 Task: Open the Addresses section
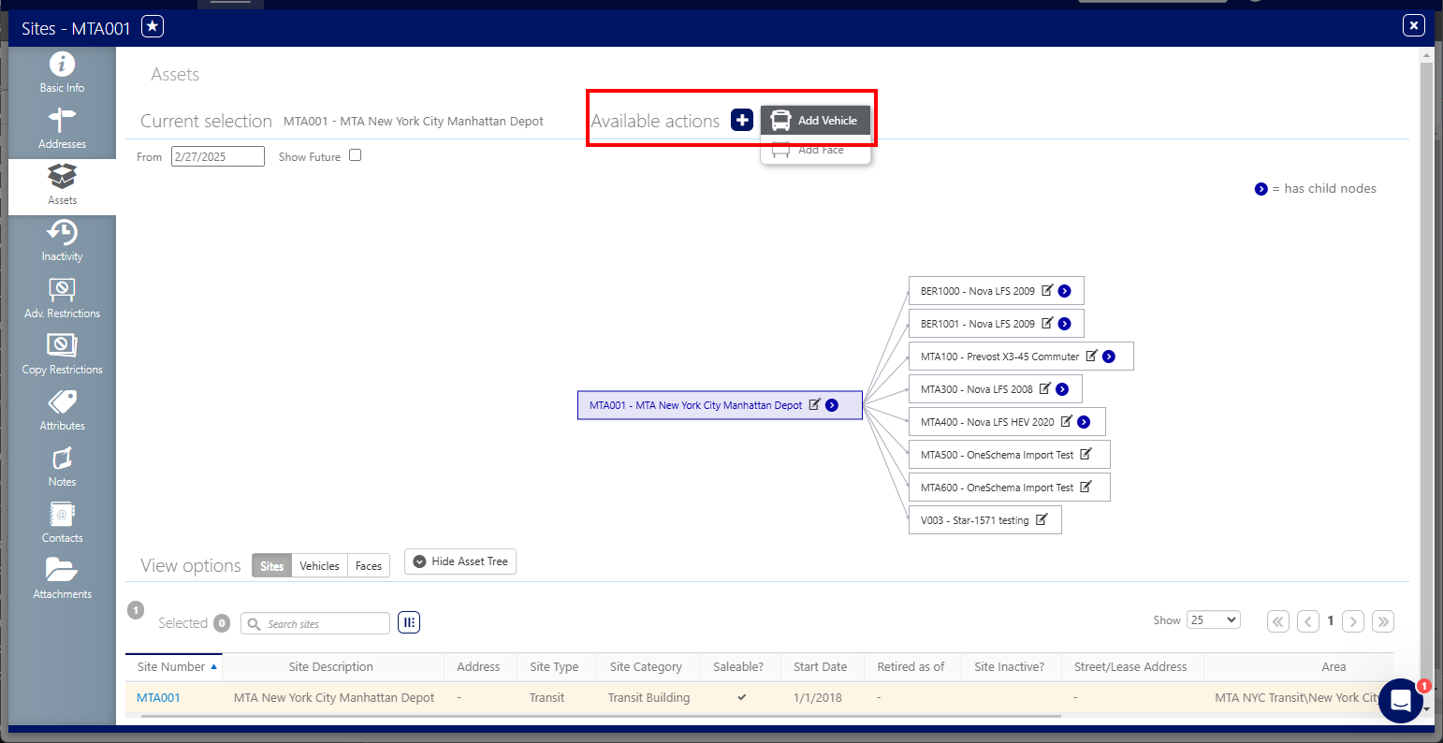click(62, 130)
